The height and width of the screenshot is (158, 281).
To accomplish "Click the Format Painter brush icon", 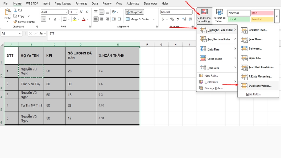I will click(x=15, y=22).
